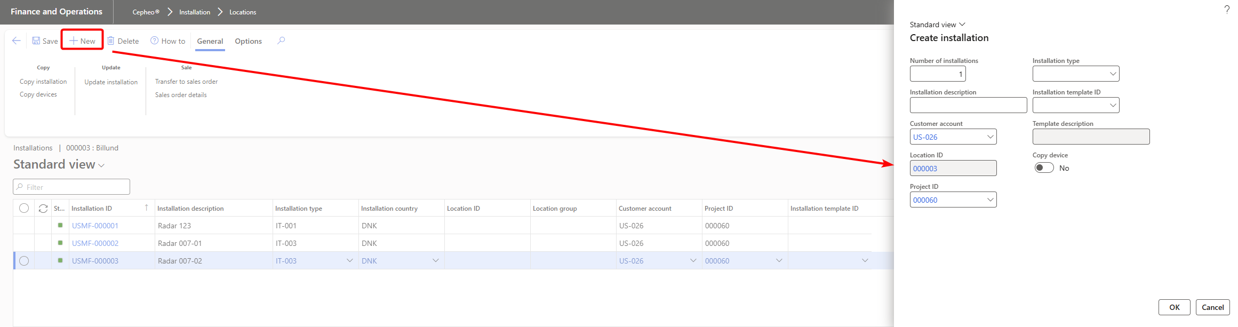Screen dimensions: 1238x327
Task: Open Cepheo breadcrumb menu
Action: coord(146,12)
